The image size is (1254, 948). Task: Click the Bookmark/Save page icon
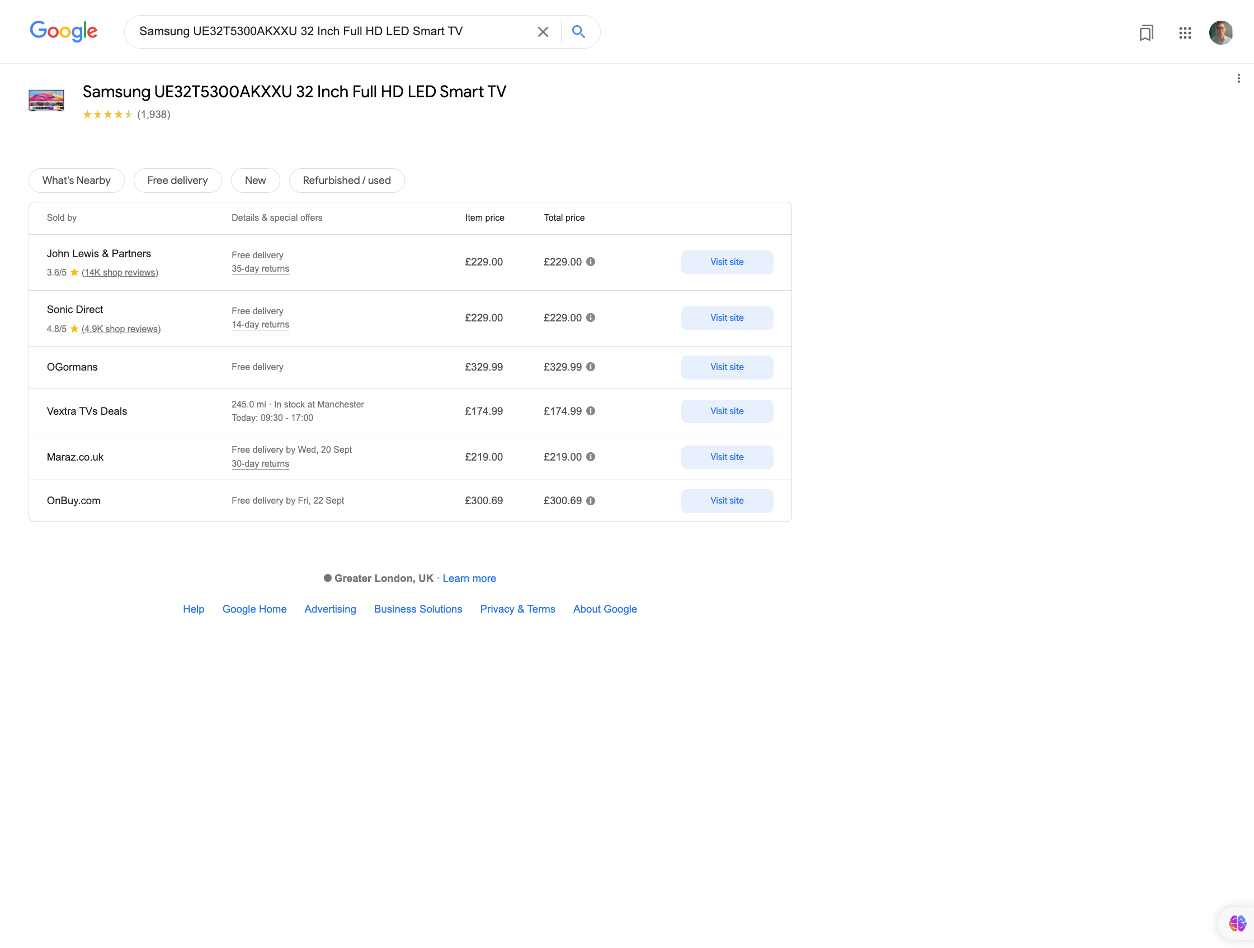(x=1147, y=33)
